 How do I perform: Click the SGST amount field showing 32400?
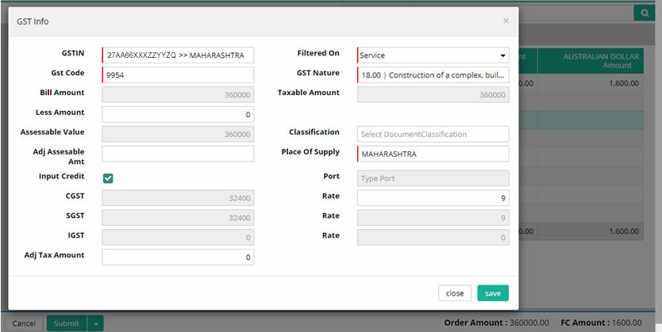(178, 218)
